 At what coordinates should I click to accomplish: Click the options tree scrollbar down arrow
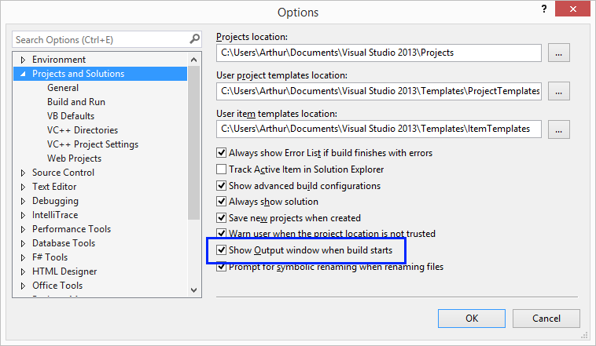point(194,290)
